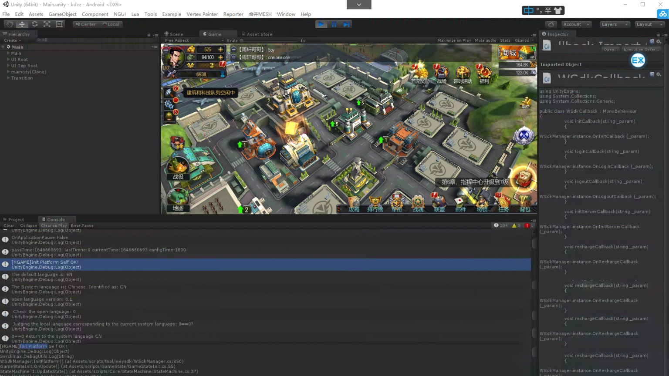Collapse the Main scene in Hierarchy
The width and height of the screenshot is (669, 376).
pos(3,47)
